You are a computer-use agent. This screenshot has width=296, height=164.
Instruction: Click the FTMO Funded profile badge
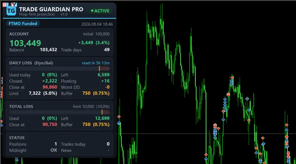[x=23, y=23]
